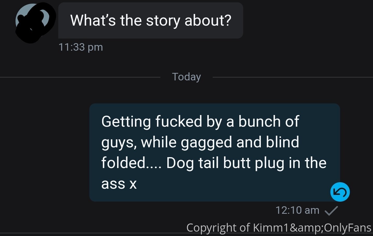The width and height of the screenshot is (373, 236).
Task: Click the sent checkmark beside 12:10 am
Action: (x=331, y=211)
